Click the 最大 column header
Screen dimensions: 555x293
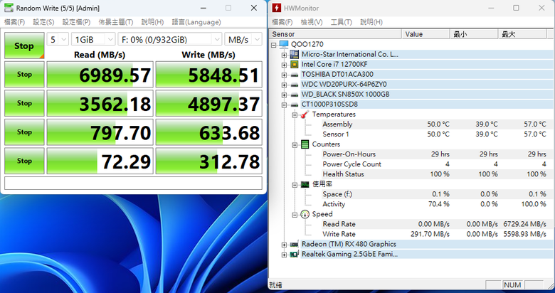click(x=522, y=34)
